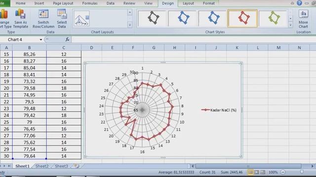This screenshot has width=316, height=177.
Task: Open the chart Format tab
Action: click(209, 3)
